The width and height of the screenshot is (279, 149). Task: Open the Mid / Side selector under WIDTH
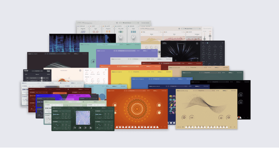point(121,28)
